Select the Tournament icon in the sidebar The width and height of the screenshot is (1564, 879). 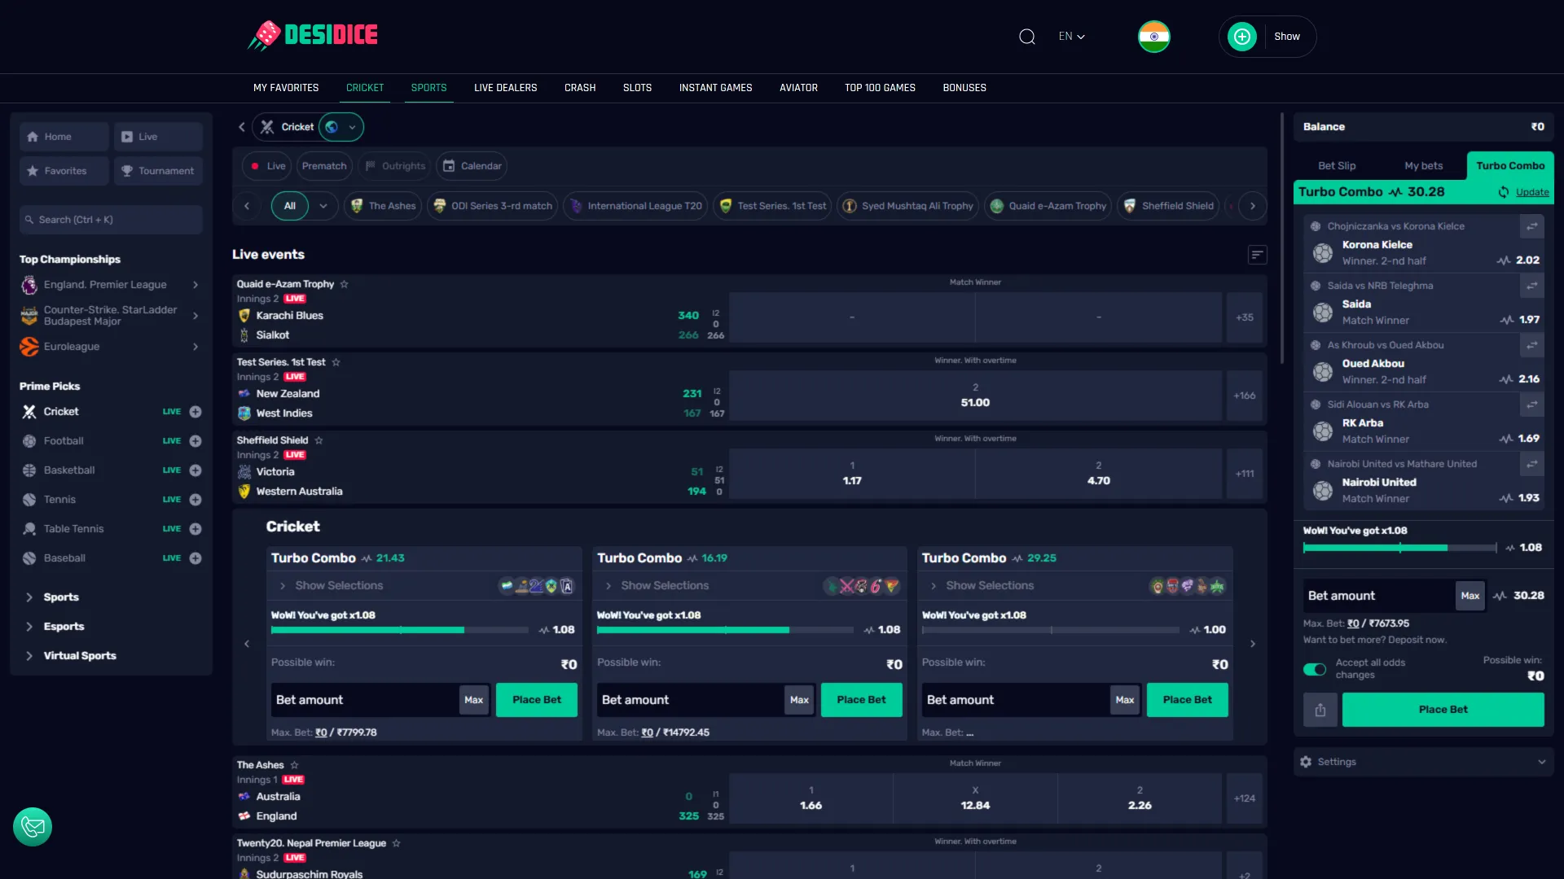pyautogui.click(x=126, y=170)
